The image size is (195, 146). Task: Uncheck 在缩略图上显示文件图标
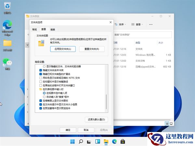(41, 101)
